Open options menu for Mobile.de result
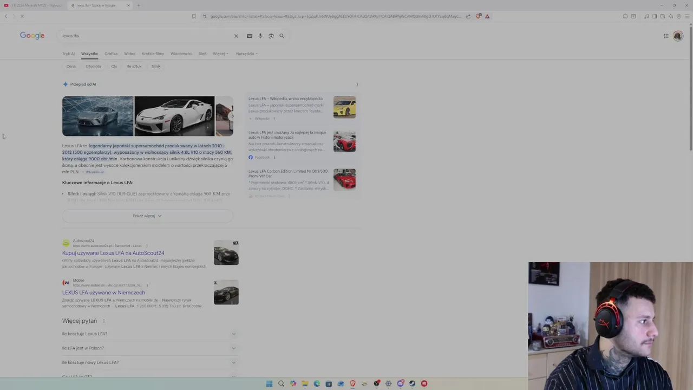 click(x=147, y=285)
